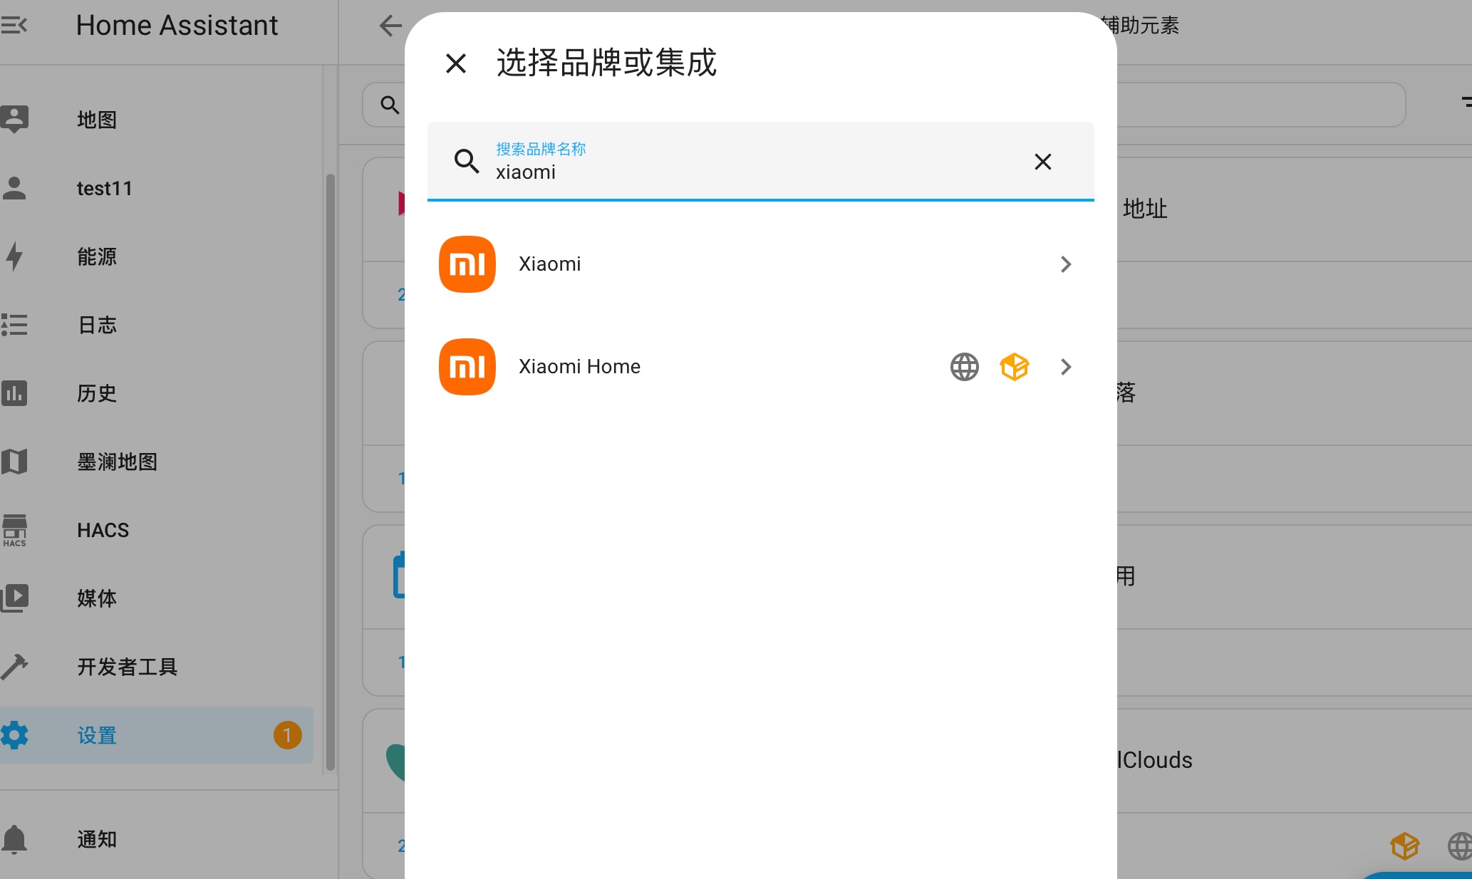Viewport: 1472px width, 879px height.
Task: Open the test11 sidebar entry
Action: coord(104,188)
